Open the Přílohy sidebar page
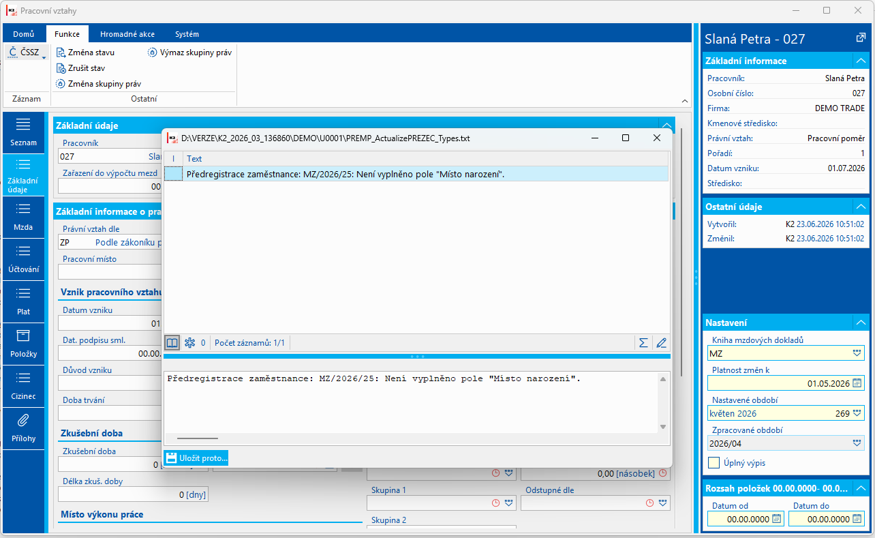This screenshot has height=538, width=875. coord(24,428)
